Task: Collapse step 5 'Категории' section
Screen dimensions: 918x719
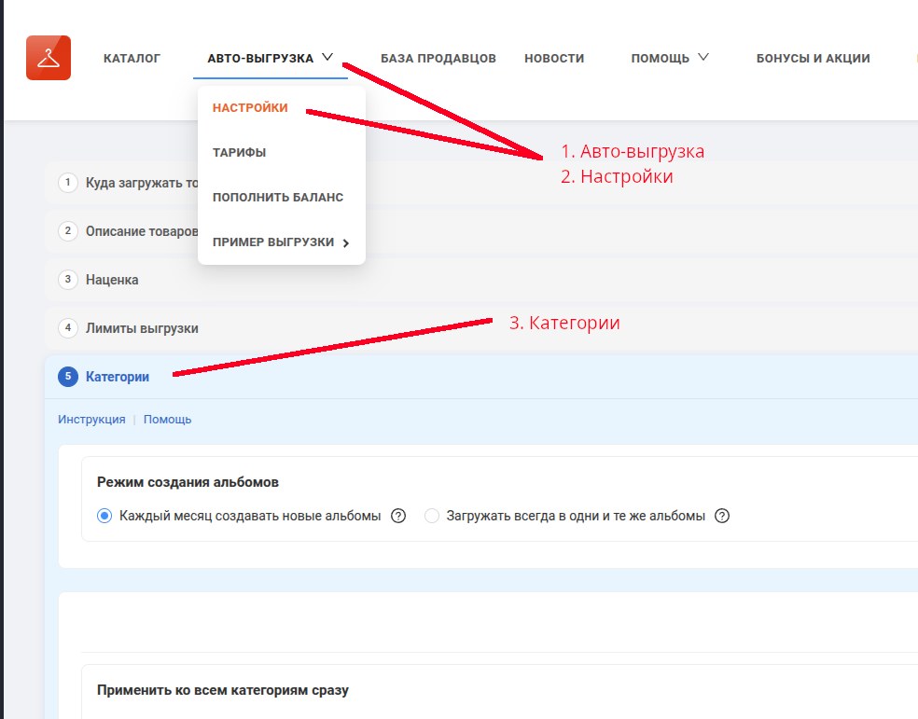Action: (480, 377)
